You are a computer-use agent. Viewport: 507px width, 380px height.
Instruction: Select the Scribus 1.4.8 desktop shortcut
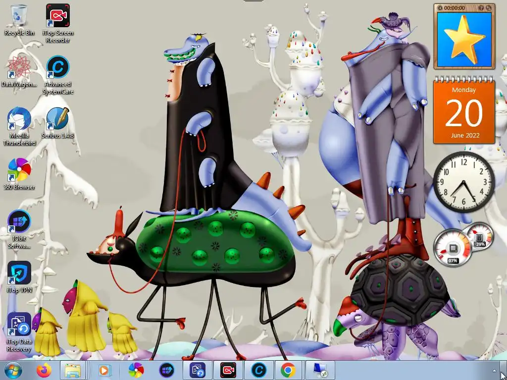[57, 123]
